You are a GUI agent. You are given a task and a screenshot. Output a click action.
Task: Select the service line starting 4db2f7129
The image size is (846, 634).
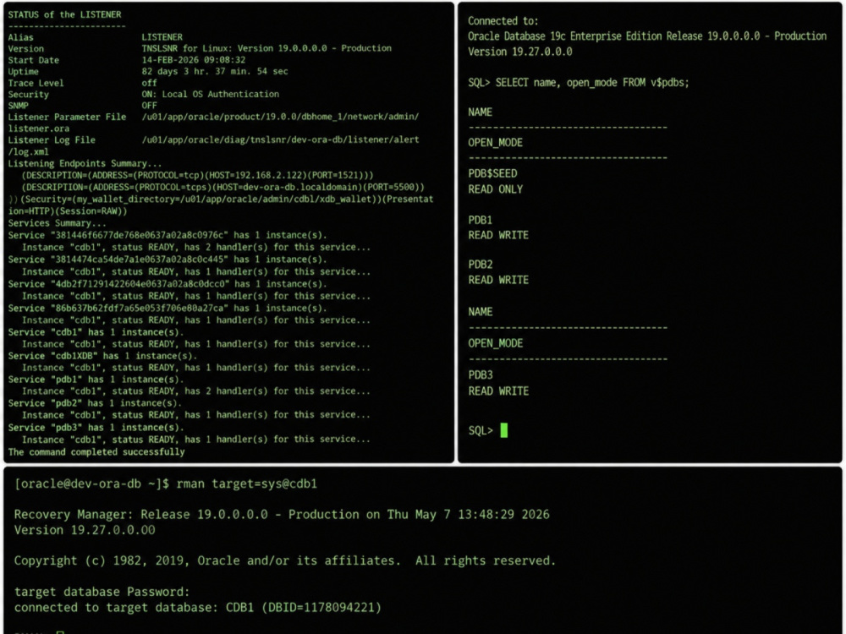click(x=168, y=283)
